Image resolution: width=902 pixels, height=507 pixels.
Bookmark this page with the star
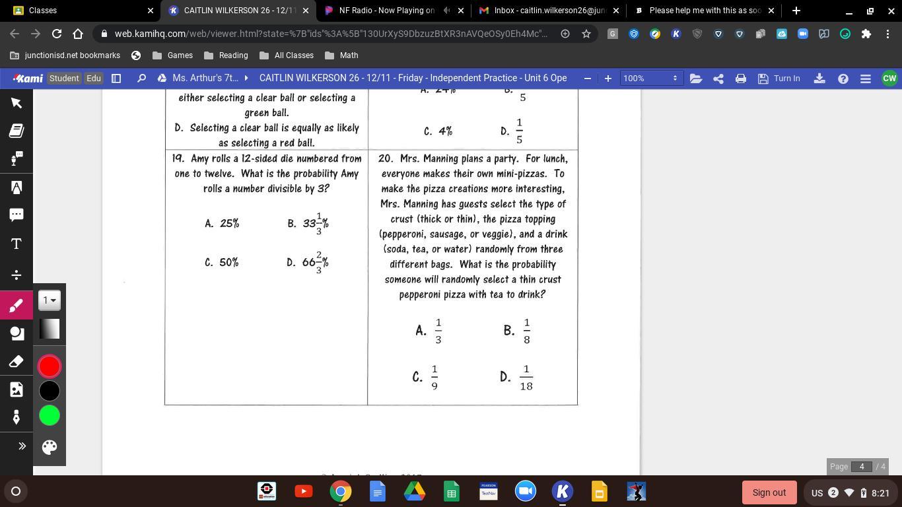coord(586,34)
